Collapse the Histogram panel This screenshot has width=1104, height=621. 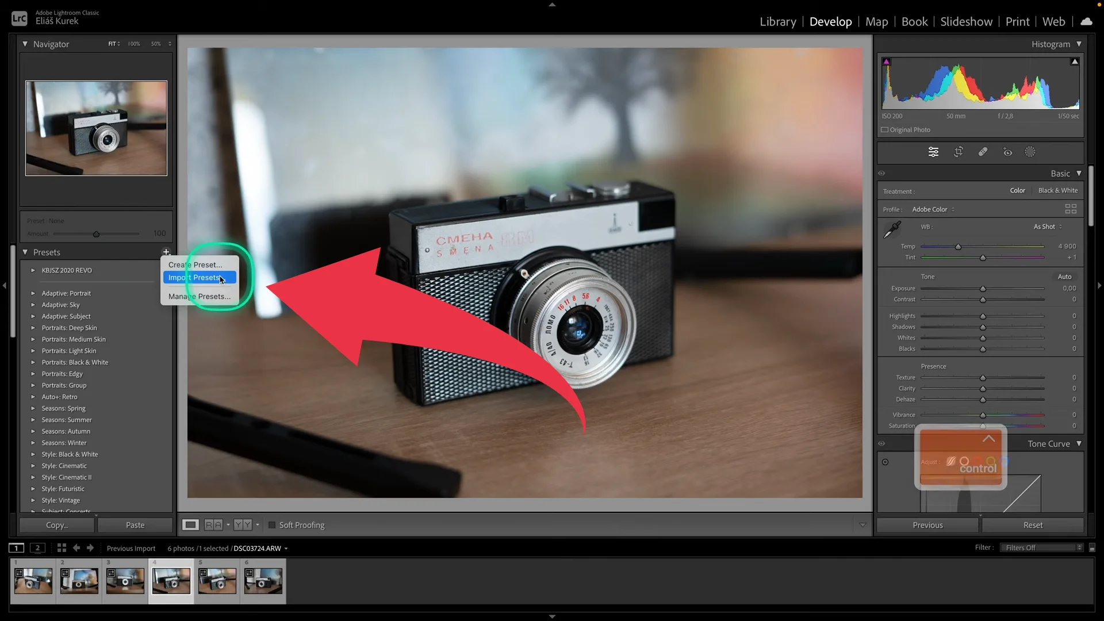(x=1080, y=44)
